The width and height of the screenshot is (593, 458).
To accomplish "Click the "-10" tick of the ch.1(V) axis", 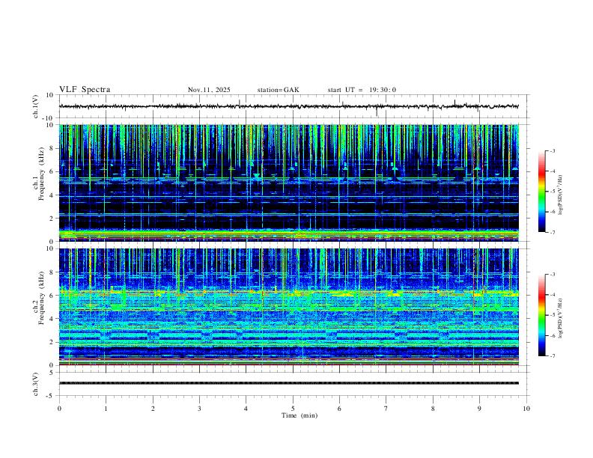I will tap(49, 118).
